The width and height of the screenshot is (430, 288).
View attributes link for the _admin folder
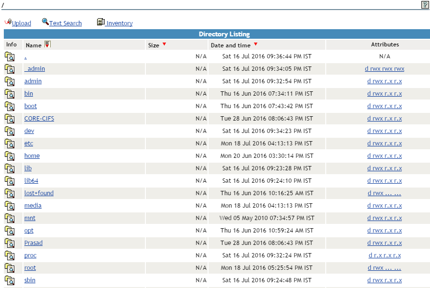[385, 68]
